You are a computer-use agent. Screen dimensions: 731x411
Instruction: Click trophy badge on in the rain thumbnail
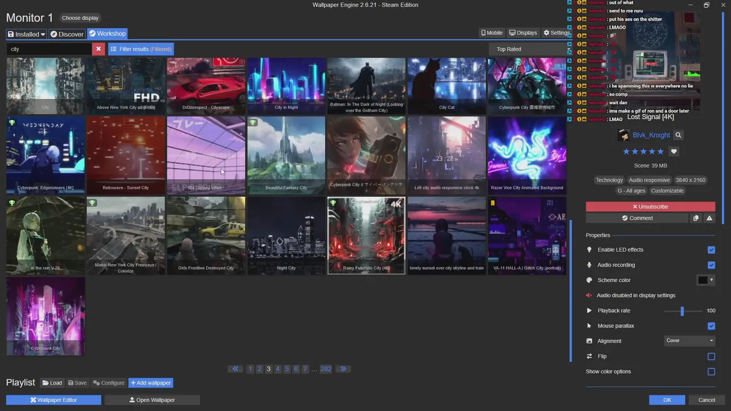pos(12,203)
